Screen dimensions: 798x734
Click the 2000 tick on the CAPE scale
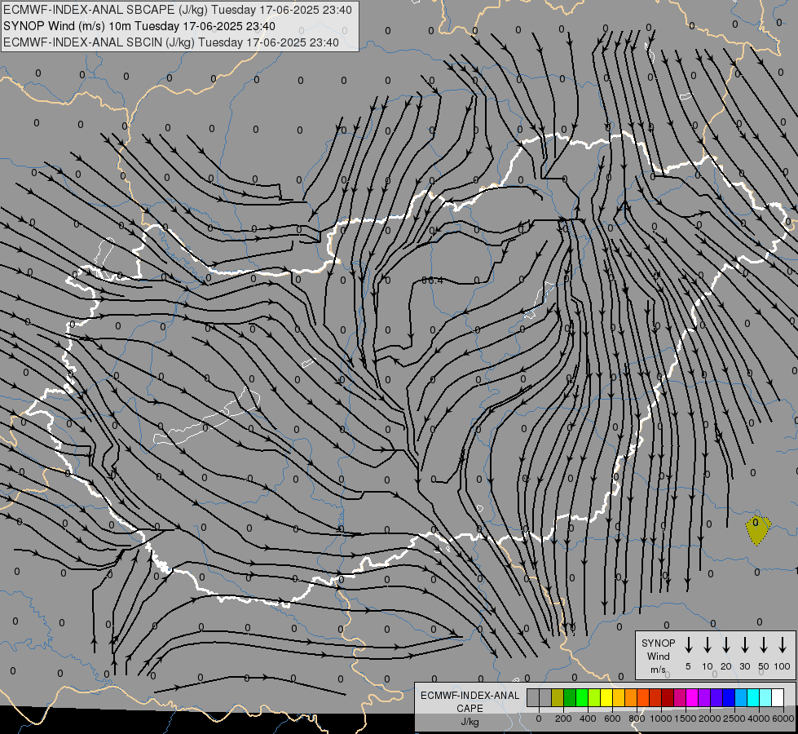pyautogui.click(x=710, y=719)
